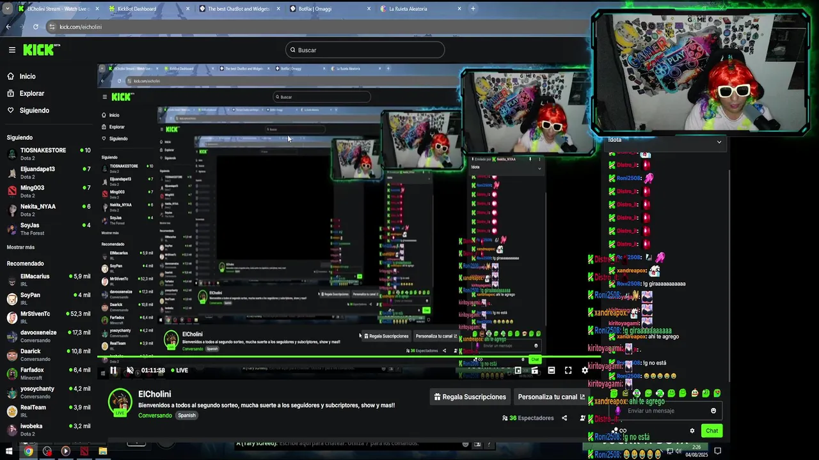Switch to La Ruleta Aleatoria tab
Screen dimensions: 819x460
click(x=419, y=9)
